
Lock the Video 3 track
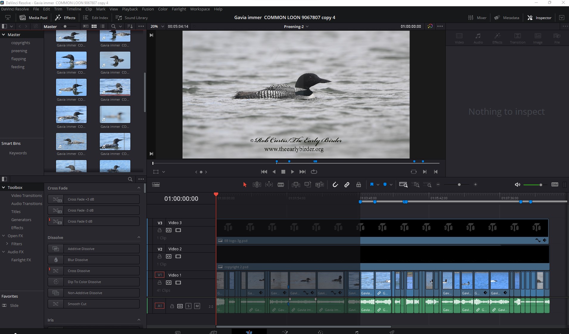coord(159,230)
